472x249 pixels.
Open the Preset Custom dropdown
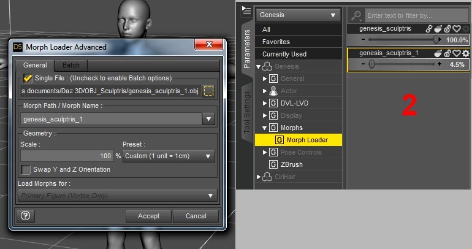pos(169,156)
